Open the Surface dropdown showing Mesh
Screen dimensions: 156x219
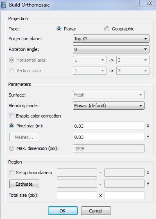[x=109, y=95]
